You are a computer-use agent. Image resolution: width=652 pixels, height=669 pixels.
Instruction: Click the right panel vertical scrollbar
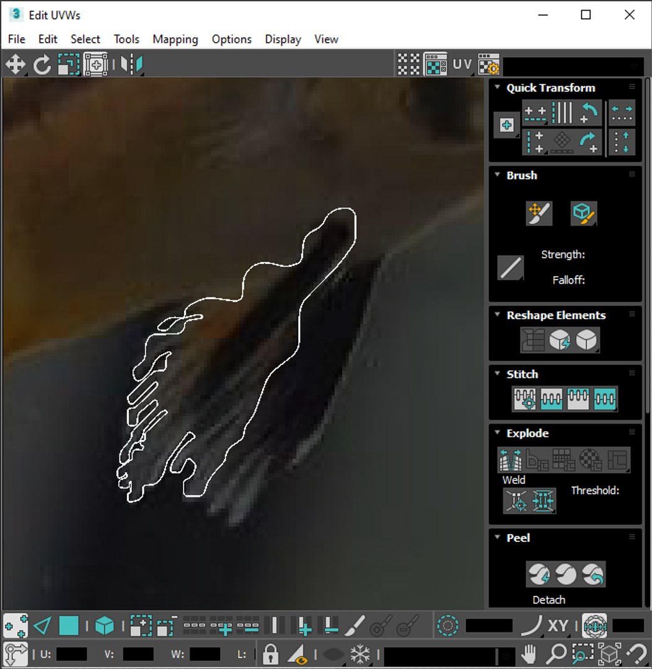pyautogui.click(x=647, y=245)
